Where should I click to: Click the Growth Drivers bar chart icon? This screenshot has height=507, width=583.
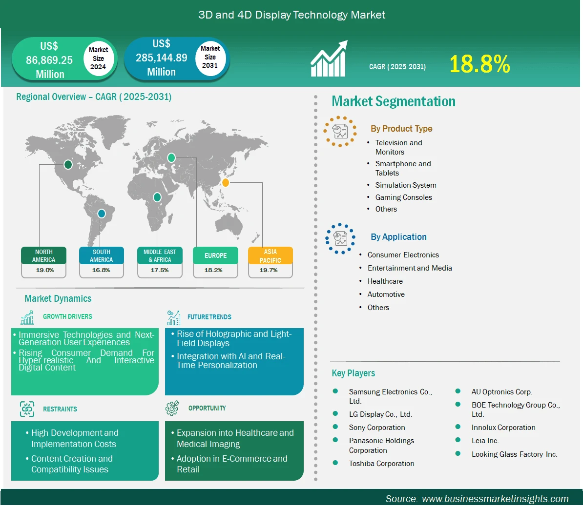(x=27, y=317)
